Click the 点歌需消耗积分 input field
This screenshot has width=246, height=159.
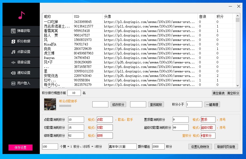(x=76, y=120)
